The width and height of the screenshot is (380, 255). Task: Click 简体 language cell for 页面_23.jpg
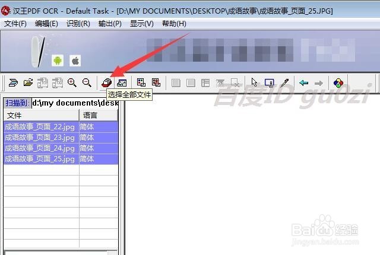click(99, 138)
